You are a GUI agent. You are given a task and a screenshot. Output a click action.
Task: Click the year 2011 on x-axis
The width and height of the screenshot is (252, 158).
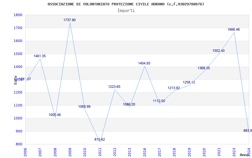coord(100,152)
